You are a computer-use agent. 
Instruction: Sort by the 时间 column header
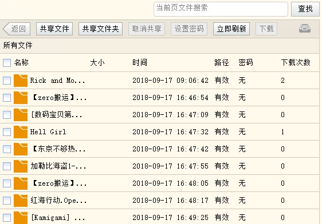click(140, 62)
